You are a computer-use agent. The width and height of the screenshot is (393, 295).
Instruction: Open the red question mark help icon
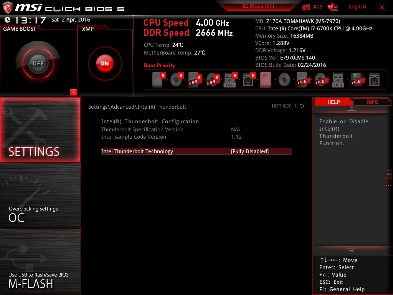pyautogui.click(x=73, y=92)
